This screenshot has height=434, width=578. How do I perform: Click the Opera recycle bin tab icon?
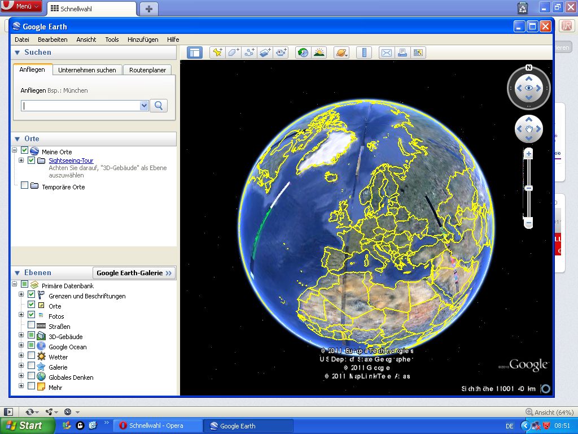coord(522,8)
